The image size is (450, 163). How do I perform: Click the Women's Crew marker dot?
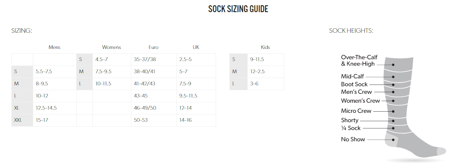tap(393, 101)
